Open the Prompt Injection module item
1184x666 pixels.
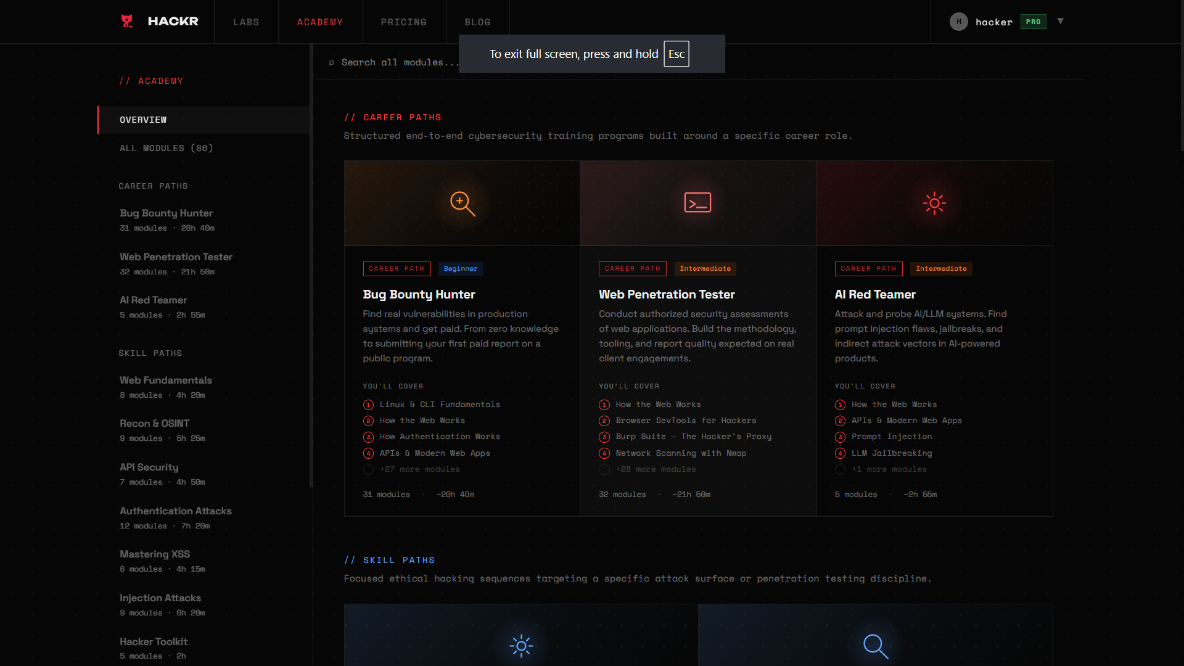(x=891, y=437)
